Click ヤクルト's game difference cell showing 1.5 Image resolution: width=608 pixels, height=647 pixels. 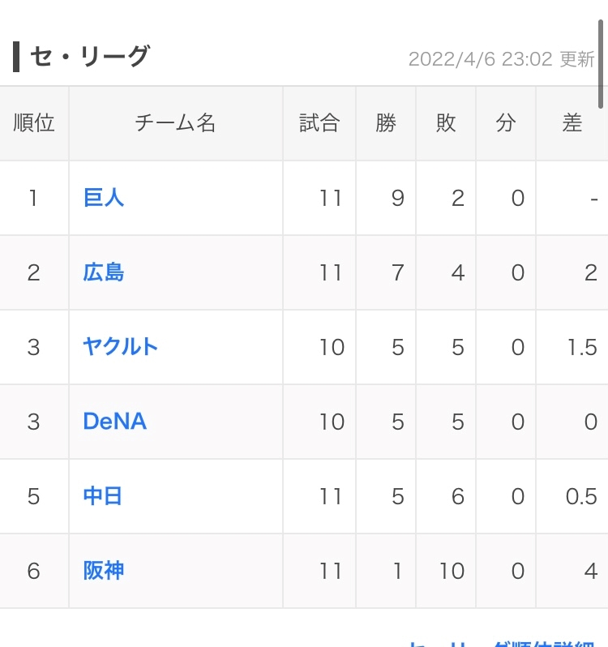[582, 347]
